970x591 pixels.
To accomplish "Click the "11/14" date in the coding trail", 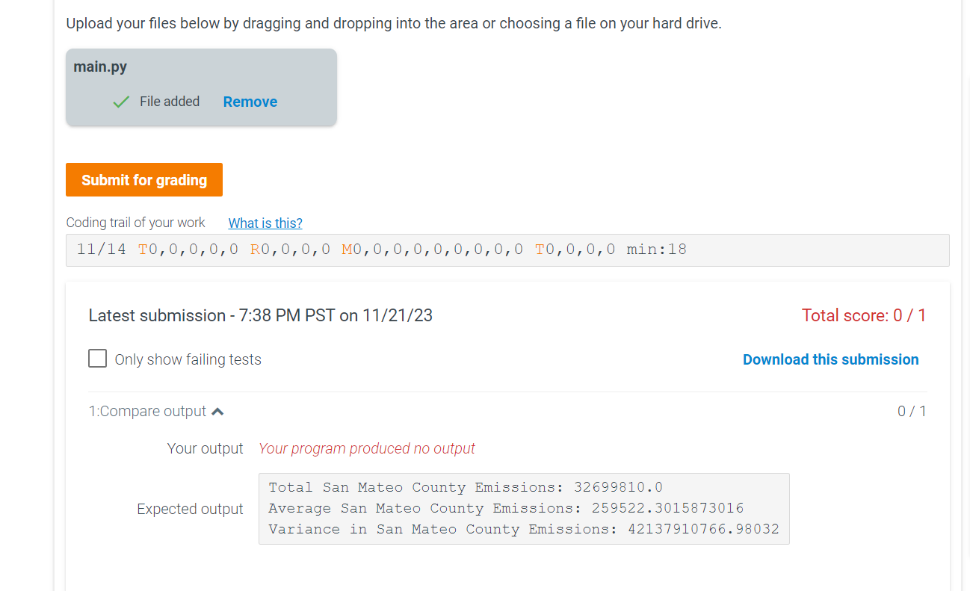I will (x=101, y=249).
